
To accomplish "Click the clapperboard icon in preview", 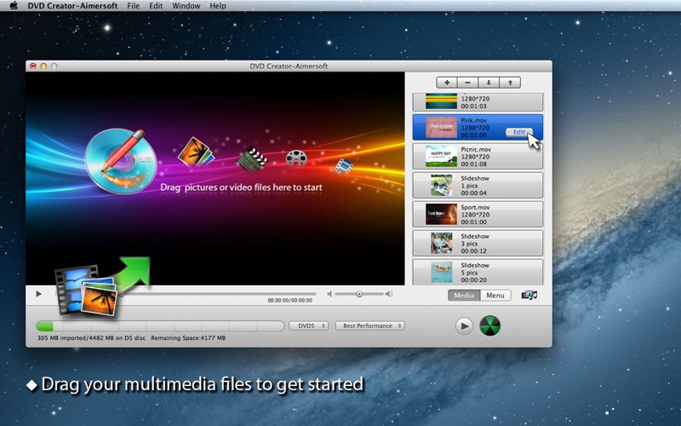I will (x=251, y=159).
